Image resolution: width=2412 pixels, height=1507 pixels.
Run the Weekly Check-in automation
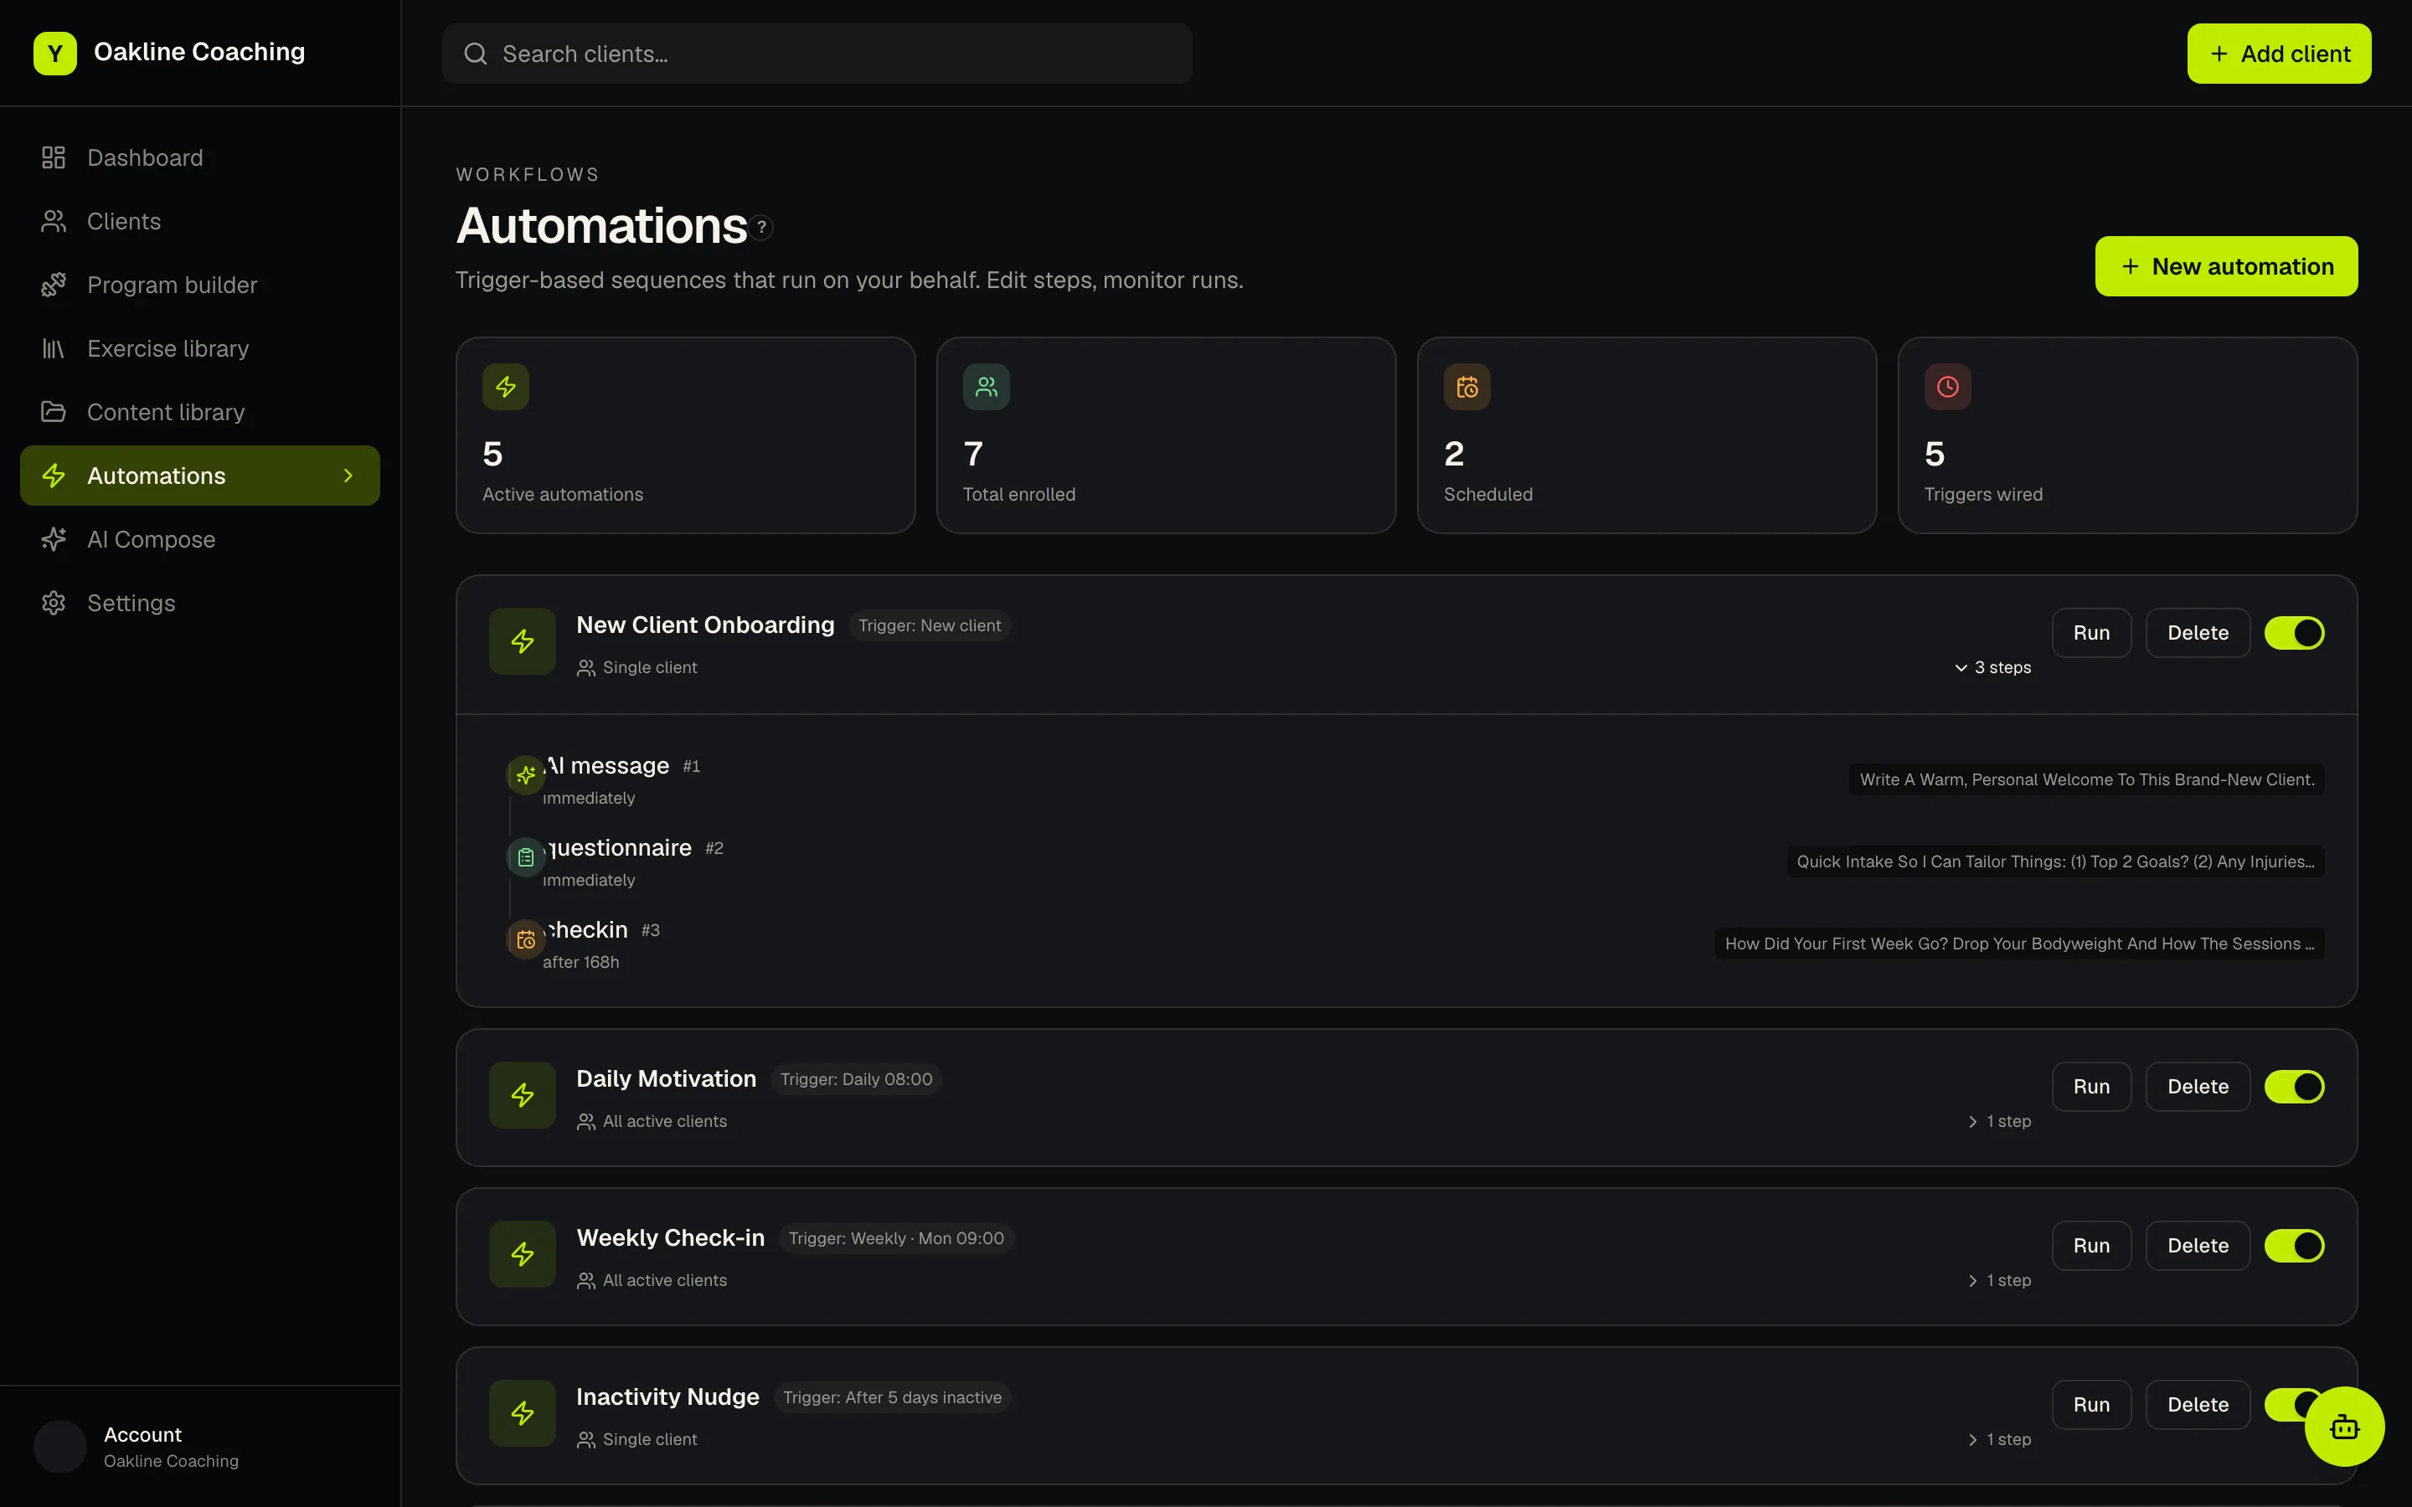pyautogui.click(x=2091, y=1246)
